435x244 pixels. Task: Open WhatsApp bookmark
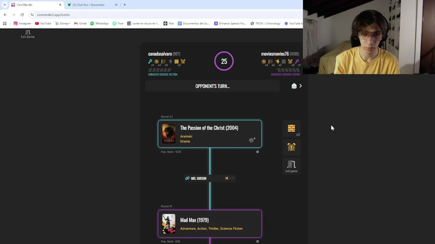coord(99,23)
